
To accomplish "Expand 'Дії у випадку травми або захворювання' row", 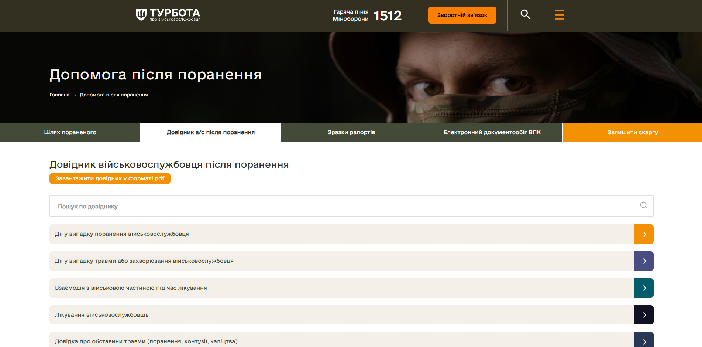I will point(144,261).
